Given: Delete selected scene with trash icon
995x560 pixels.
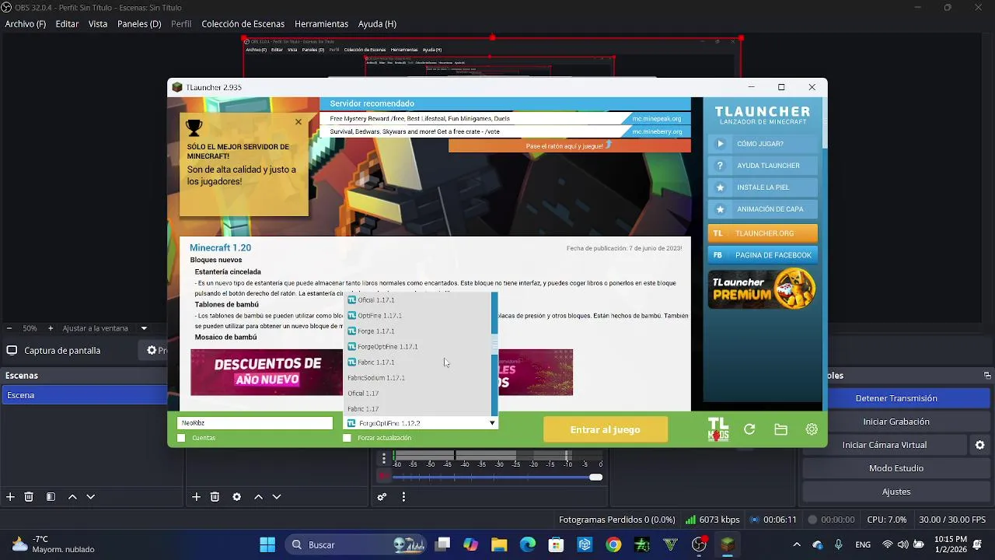Looking at the screenshot, I should coord(29,496).
